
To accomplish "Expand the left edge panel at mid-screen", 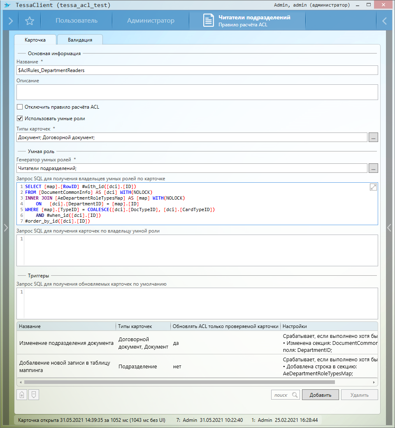I will (x=5, y=228).
